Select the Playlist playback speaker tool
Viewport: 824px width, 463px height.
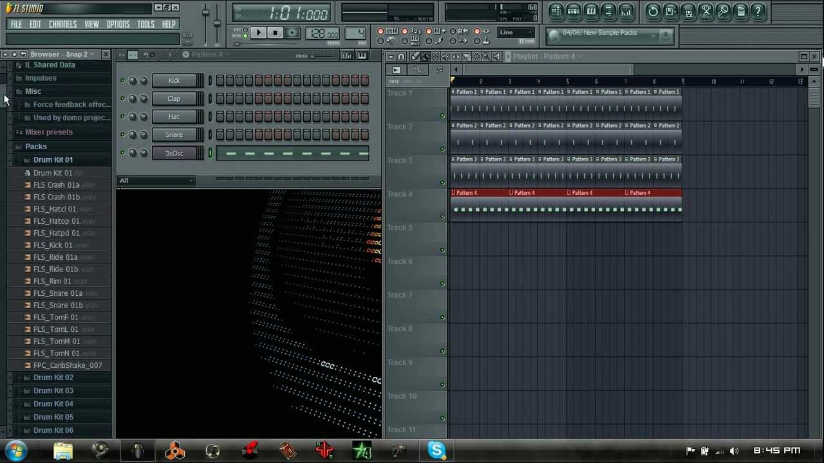[x=496, y=57]
